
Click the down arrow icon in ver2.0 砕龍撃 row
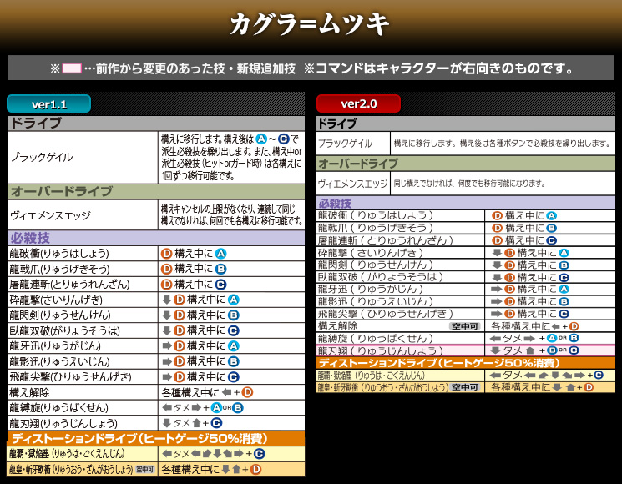tap(497, 253)
